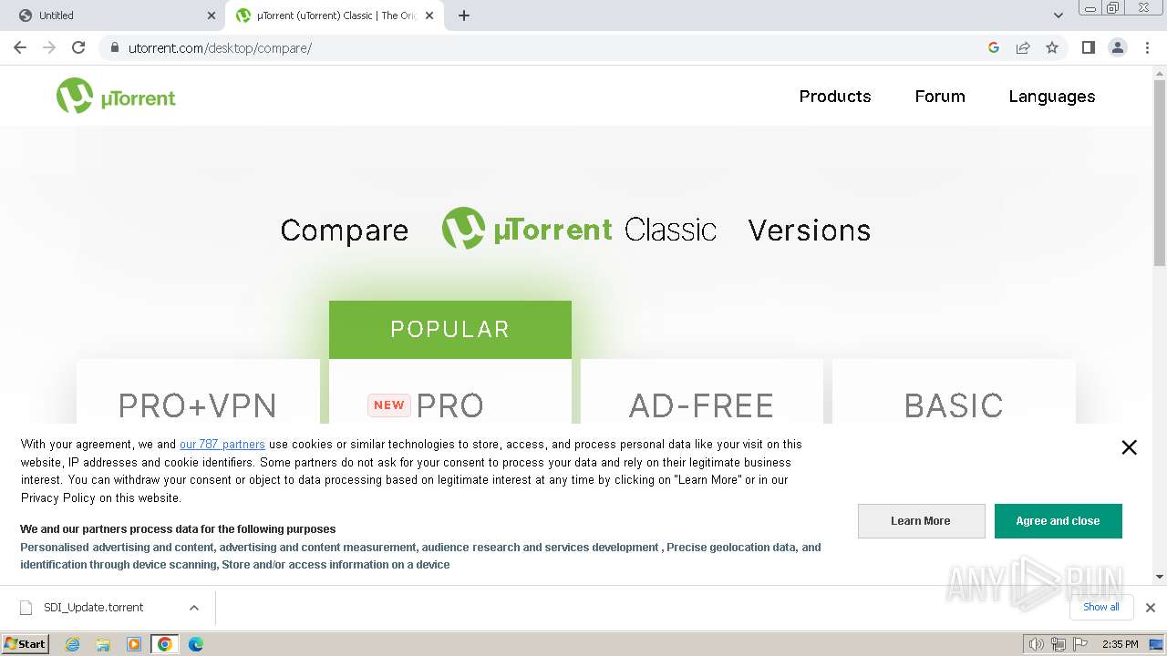
Task: Select the AD-FREE plan heading
Action: 701,405
